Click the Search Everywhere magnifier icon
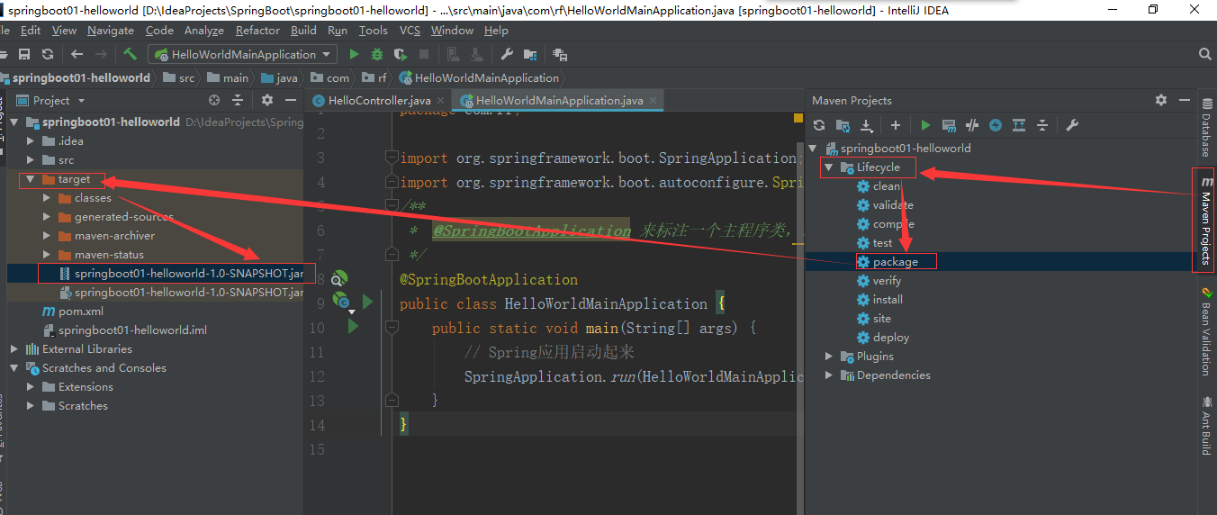Screen dimensions: 1217x515 [x=1205, y=54]
